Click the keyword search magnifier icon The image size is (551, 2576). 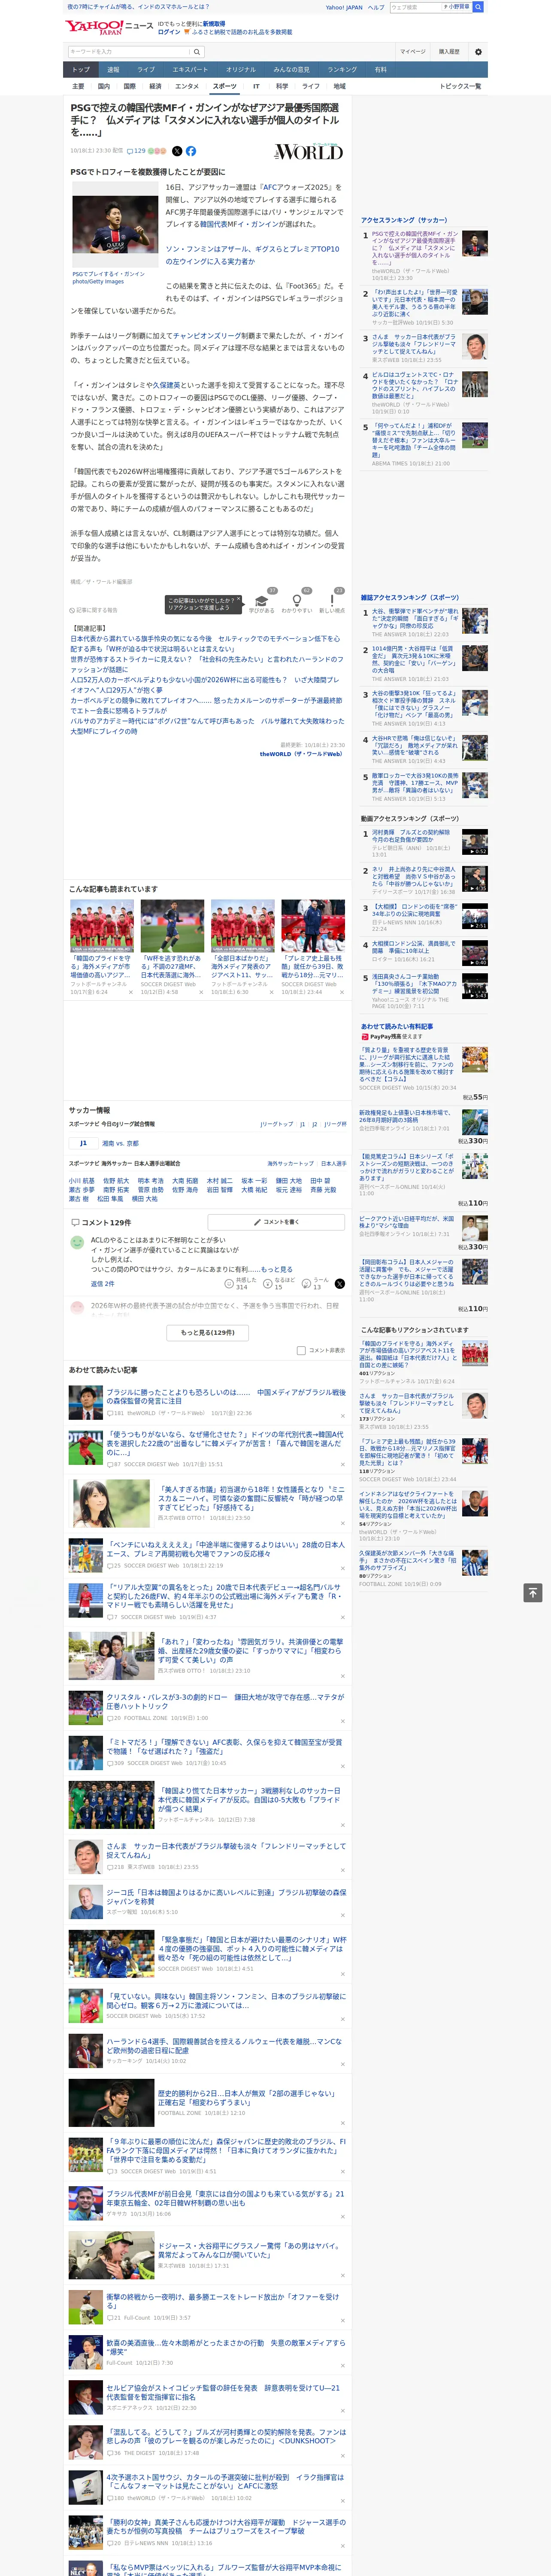tap(197, 52)
